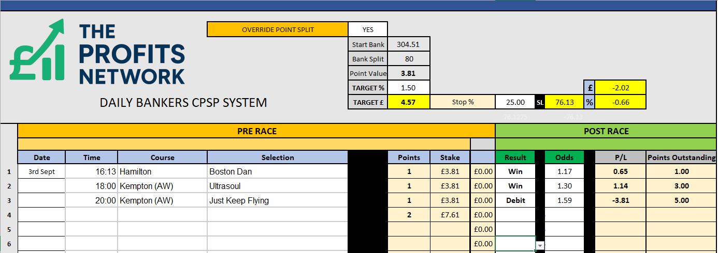Click the 3rd Sept date cell
This screenshot has height=253, width=718.
click(41, 171)
